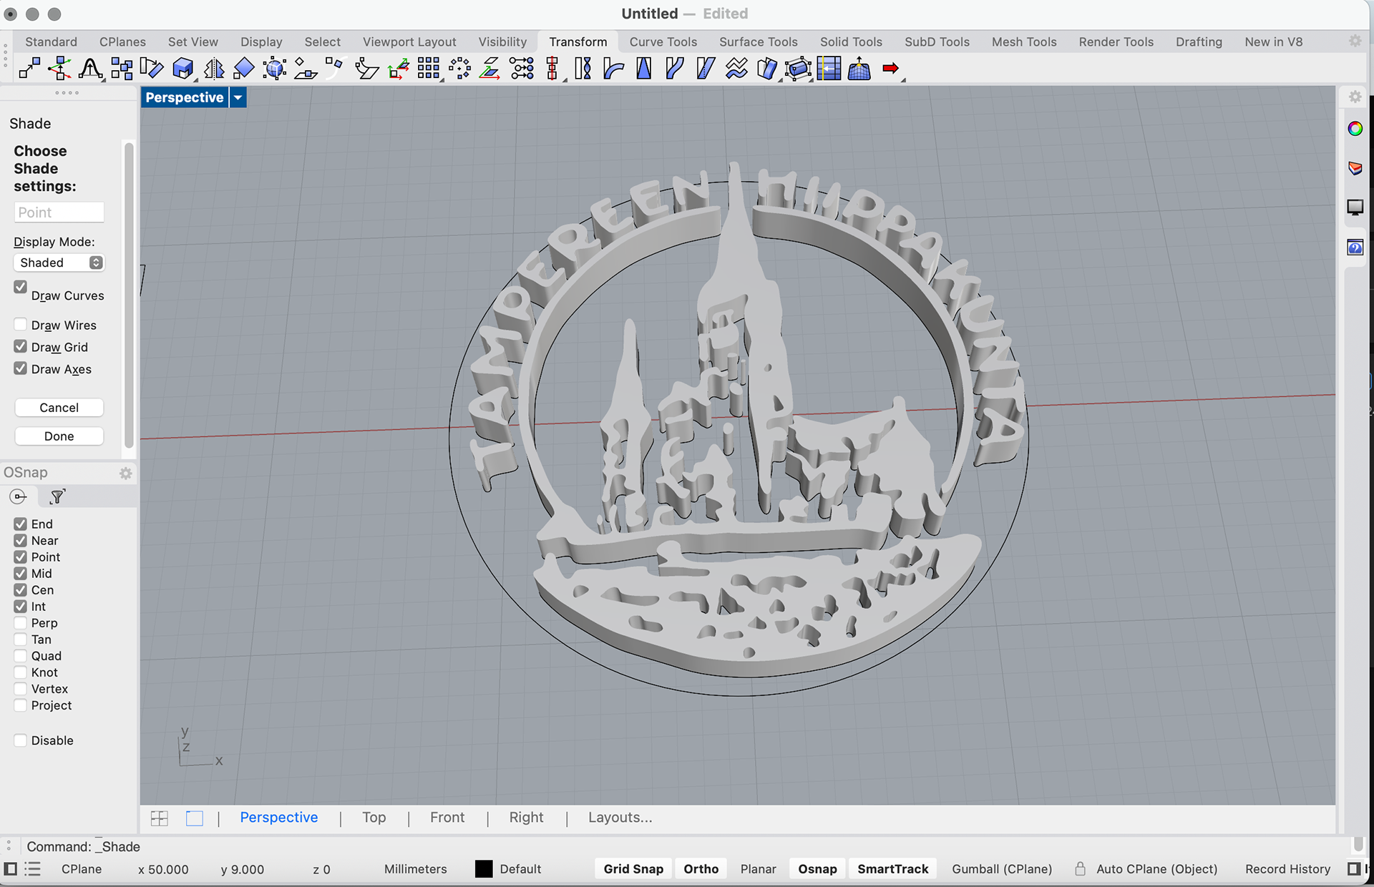Viewport: 1374px width, 887px height.
Task: Select the Orient on Surface icon
Action: (x=306, y=69)
